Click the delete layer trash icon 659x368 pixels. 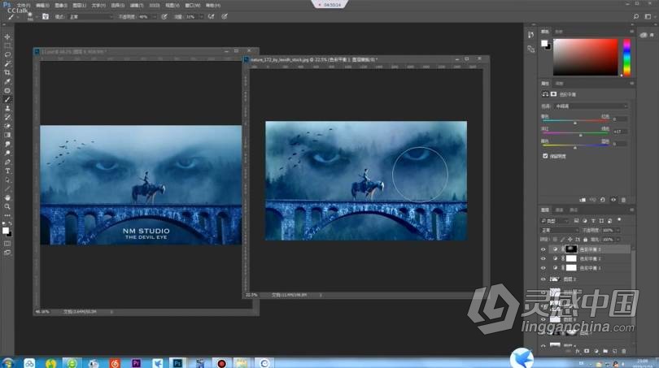tap(624, 351)
